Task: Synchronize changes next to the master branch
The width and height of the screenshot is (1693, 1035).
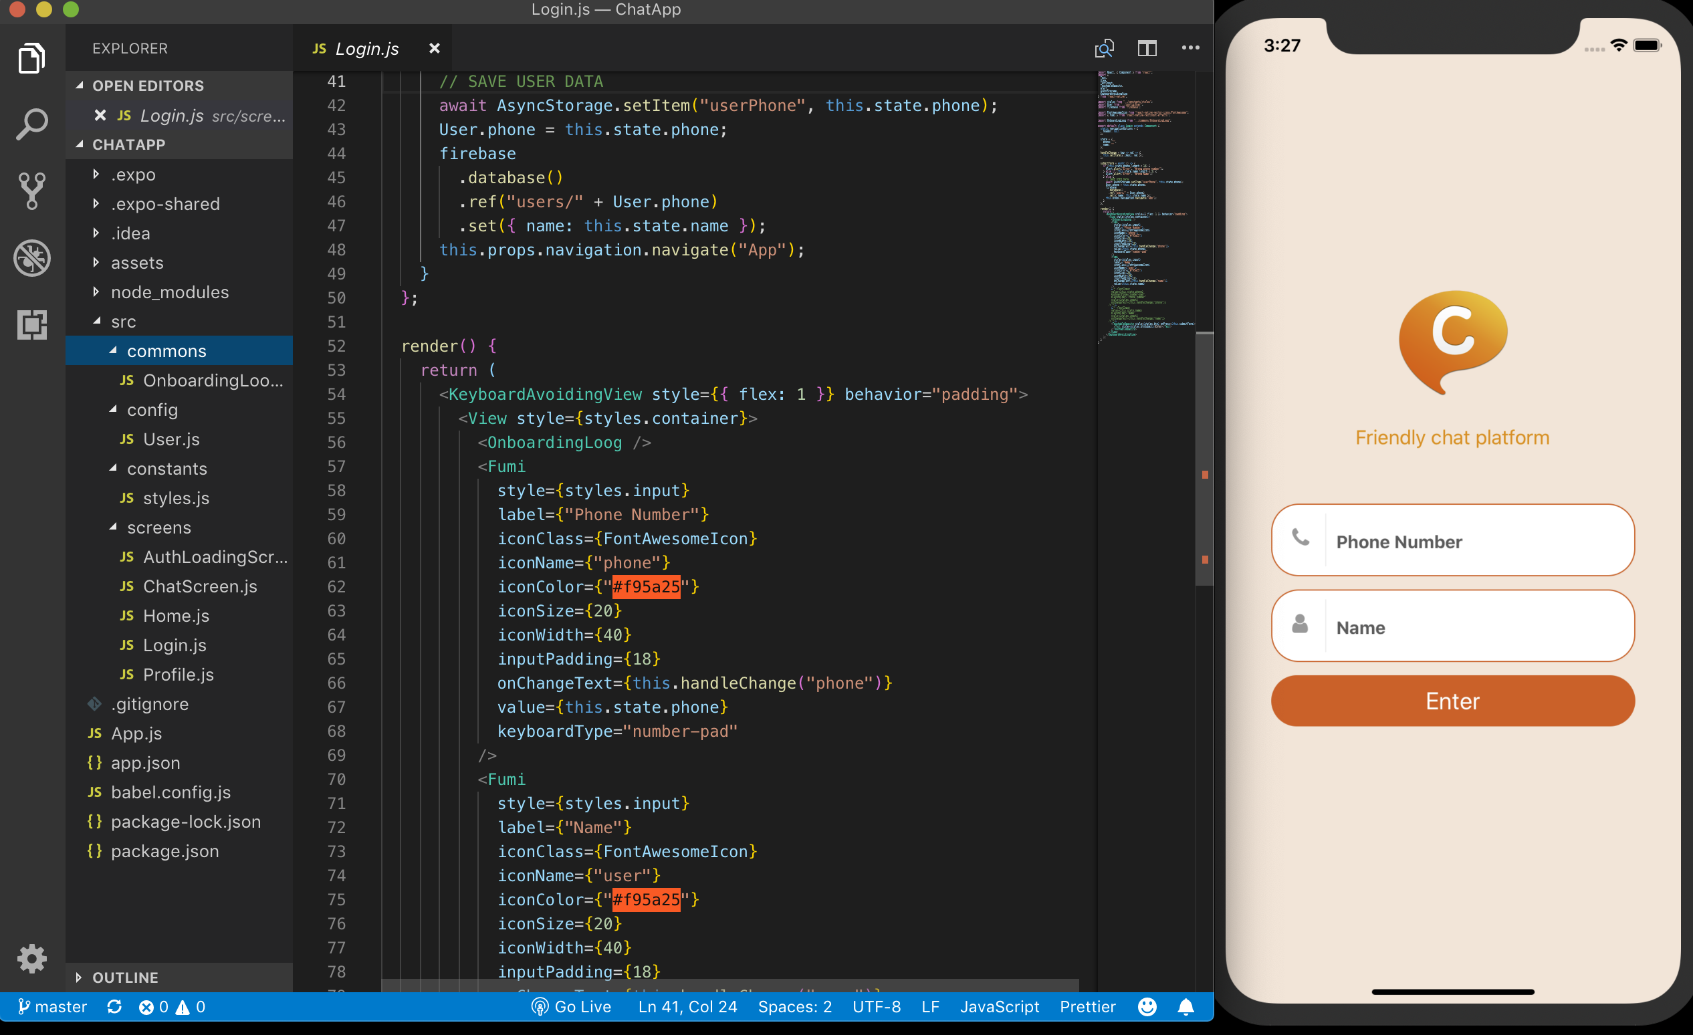Action: 115,1006
